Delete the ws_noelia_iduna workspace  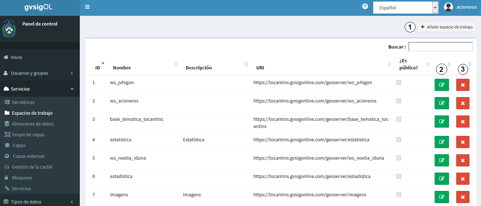[463, 160]
